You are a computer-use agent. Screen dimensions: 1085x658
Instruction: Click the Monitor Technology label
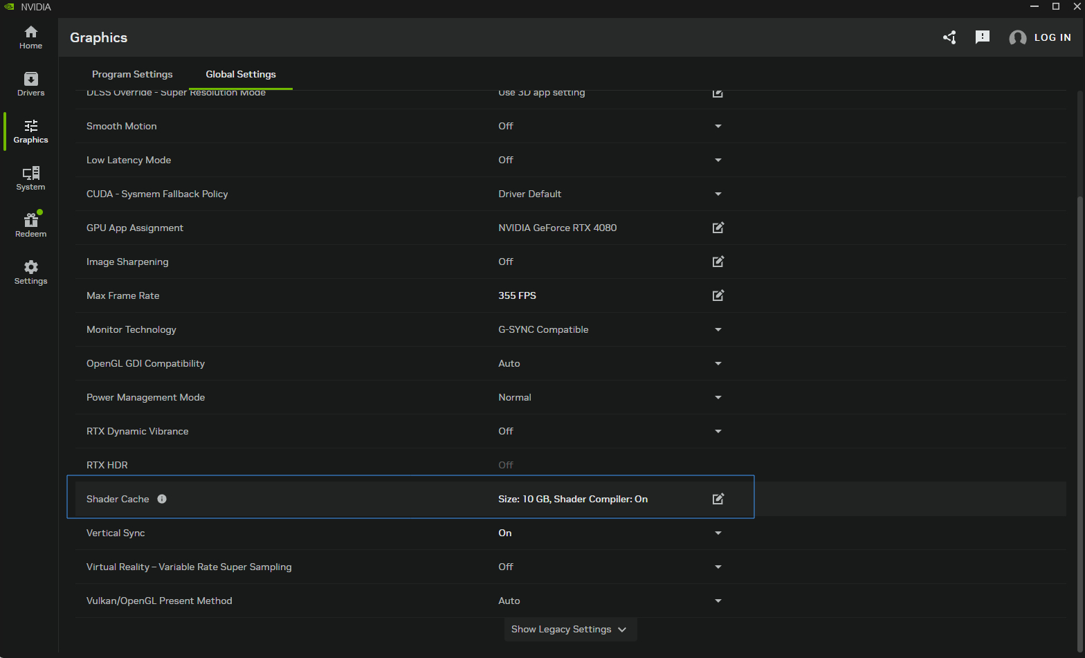coord(131,329)
